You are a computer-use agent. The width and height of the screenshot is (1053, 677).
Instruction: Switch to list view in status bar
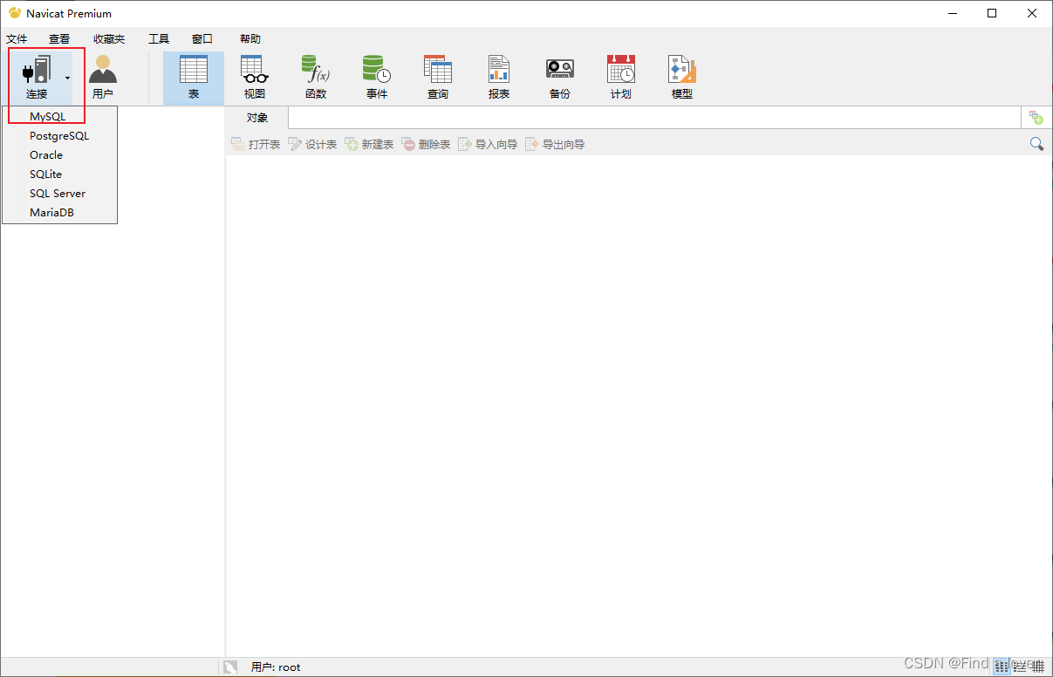[x=1020, y=667]
